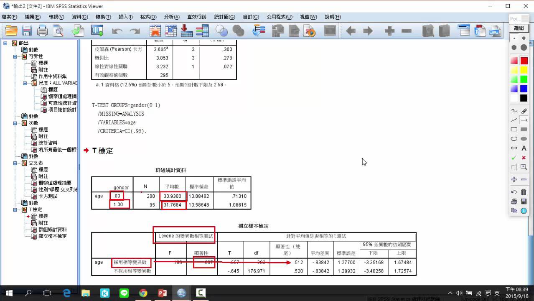Open LINE from the taskbar
The height and width of the screenshot is (301, 534).
(x=124, y=293)
